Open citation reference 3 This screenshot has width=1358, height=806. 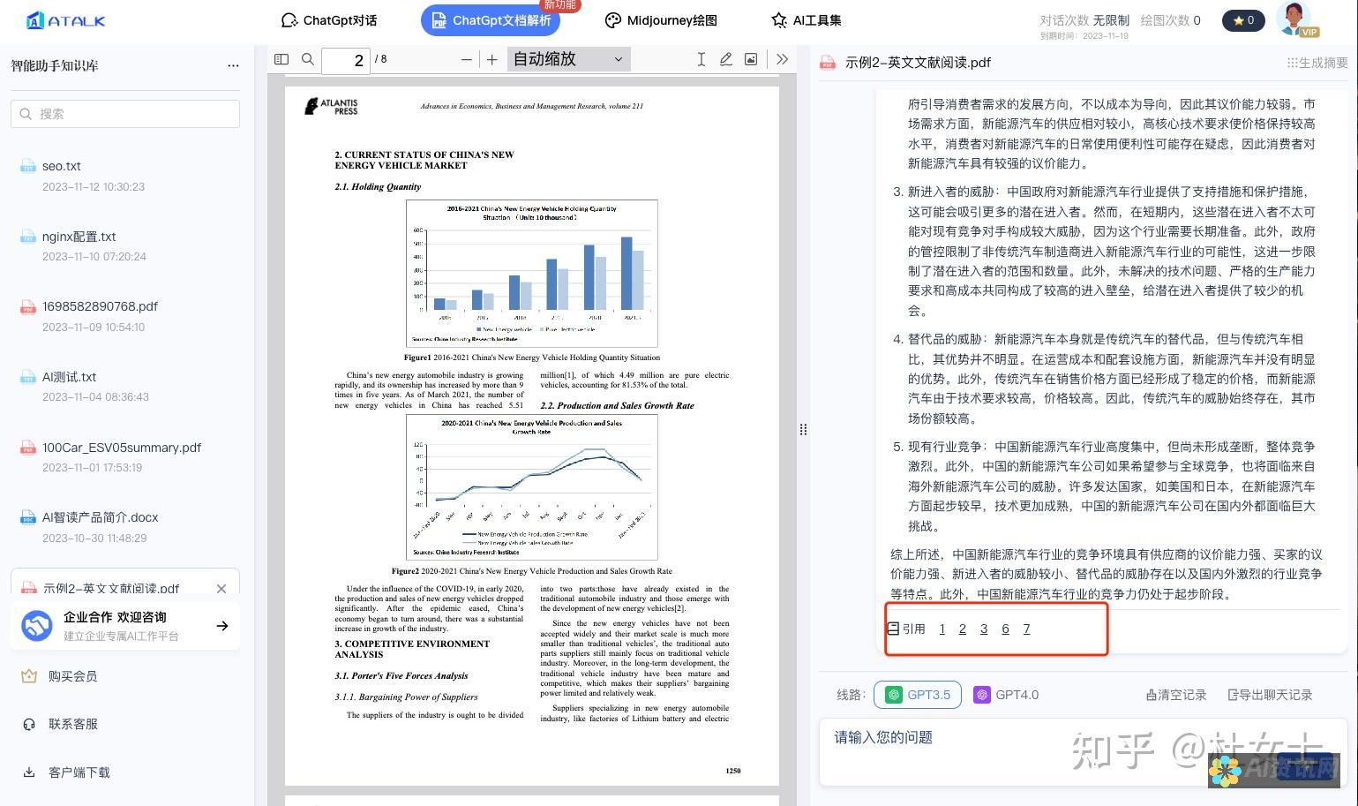[984, 629]
